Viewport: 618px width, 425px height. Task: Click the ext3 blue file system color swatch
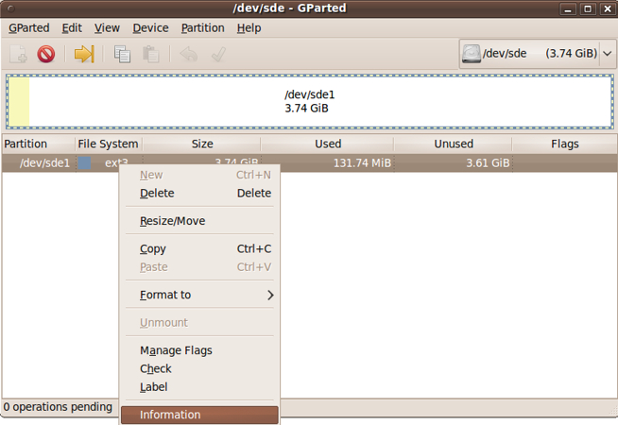pos(84,163)
